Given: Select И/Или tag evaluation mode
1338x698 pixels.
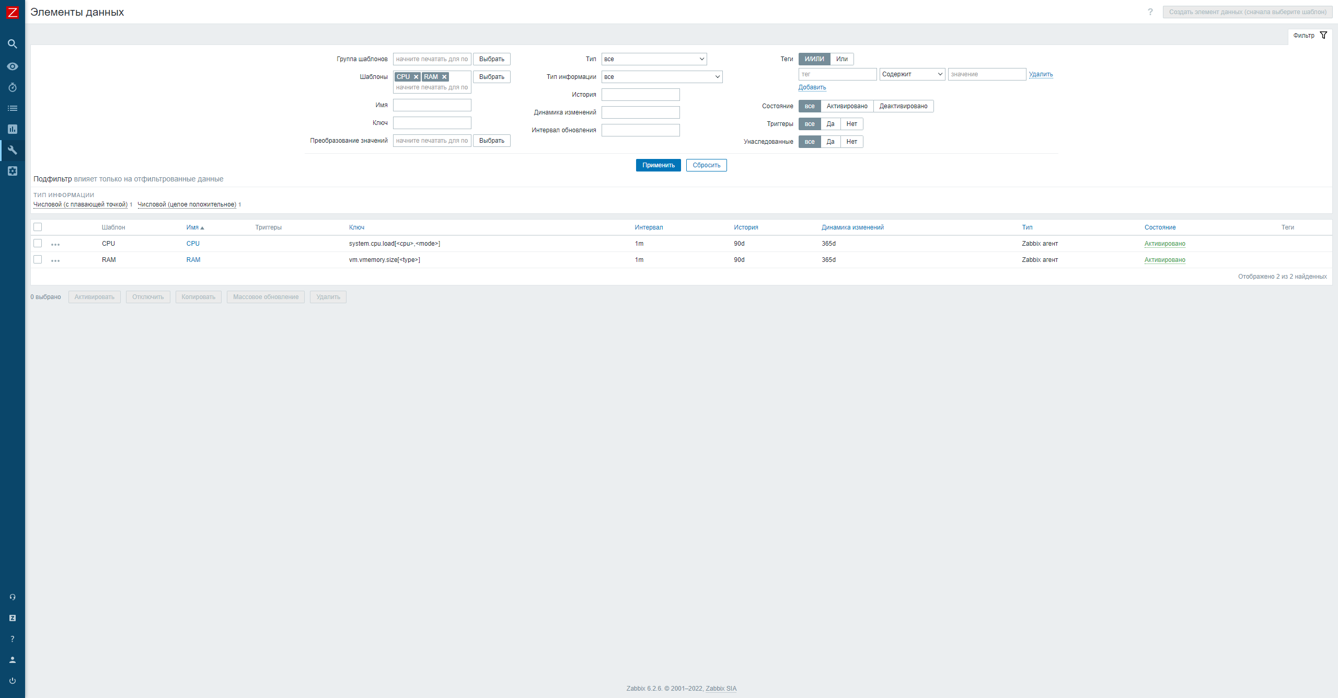Looking at the screenshot, I should pos(814,59).
